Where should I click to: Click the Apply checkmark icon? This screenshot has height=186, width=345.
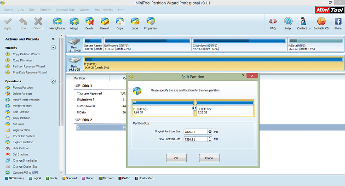tap(8, 22)
